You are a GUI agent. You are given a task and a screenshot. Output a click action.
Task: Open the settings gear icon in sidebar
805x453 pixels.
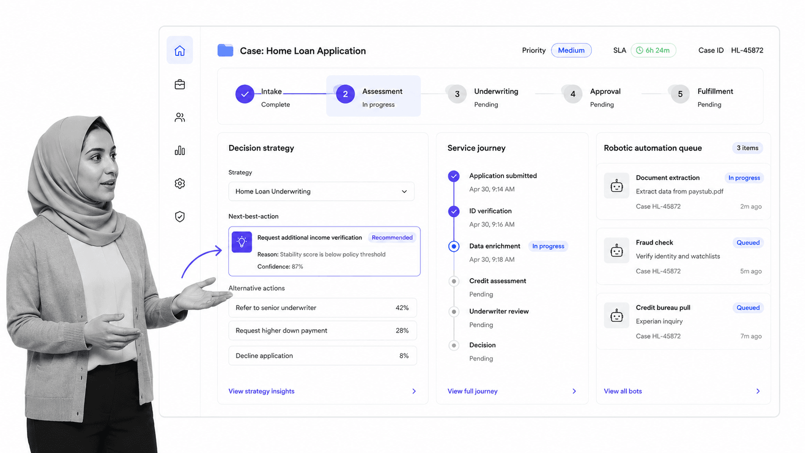180,183
